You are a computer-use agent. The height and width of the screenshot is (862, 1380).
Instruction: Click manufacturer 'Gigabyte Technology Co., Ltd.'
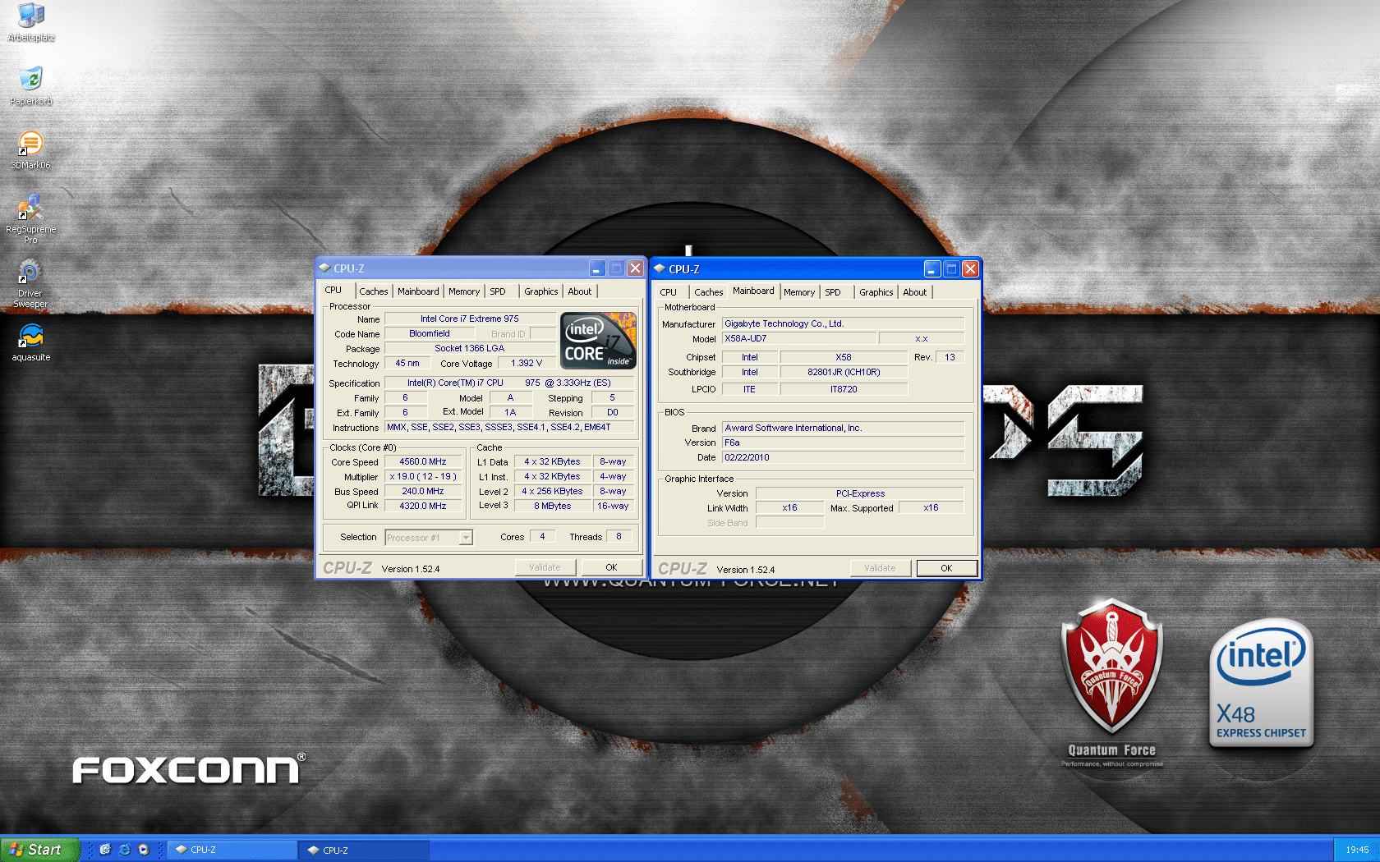[x=843, y=323]
